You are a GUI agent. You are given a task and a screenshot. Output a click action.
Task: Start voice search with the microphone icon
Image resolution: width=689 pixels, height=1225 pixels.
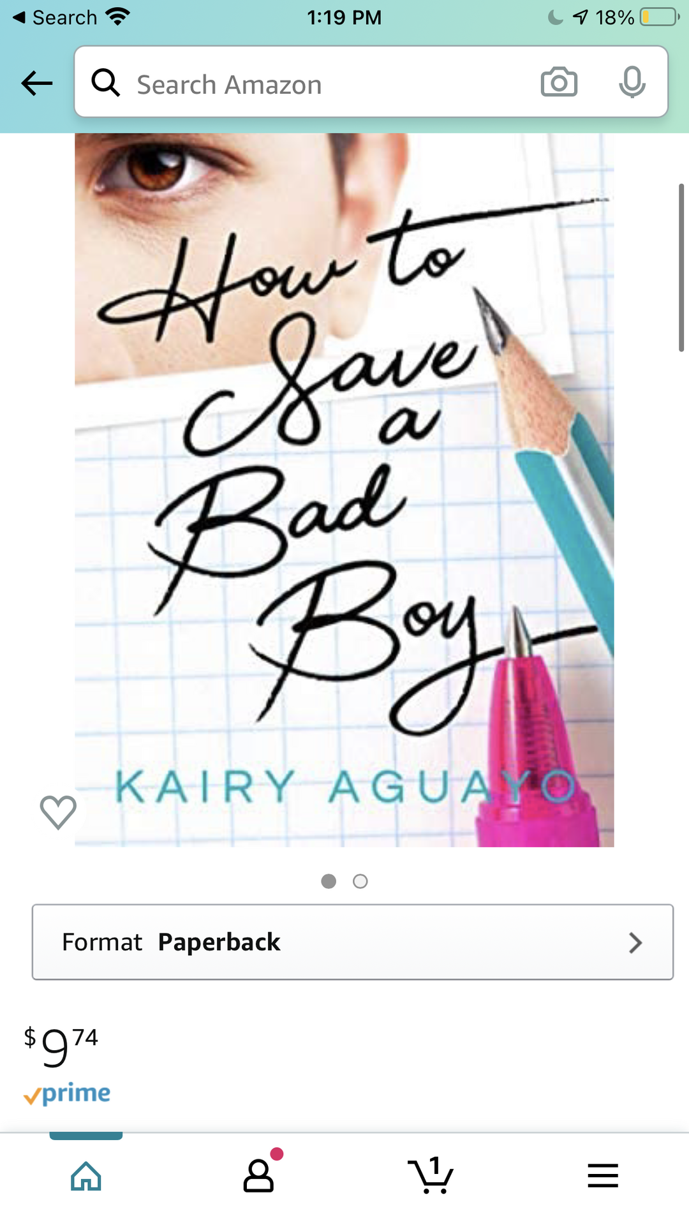(632, 82)
